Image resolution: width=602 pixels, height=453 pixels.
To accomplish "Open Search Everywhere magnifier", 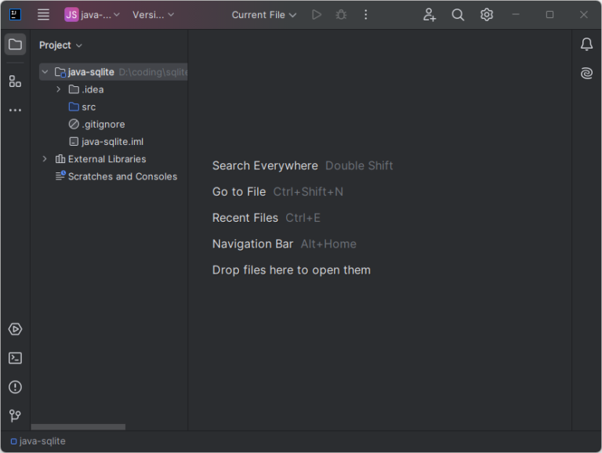I will tap(458, 15).
